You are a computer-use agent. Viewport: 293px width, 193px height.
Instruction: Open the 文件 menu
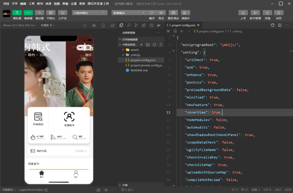coord(15,3)
